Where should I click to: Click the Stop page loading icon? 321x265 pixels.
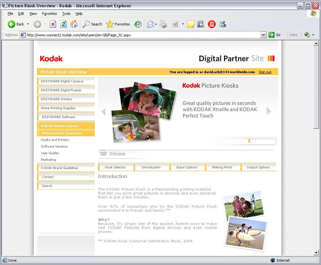(x=53, y=24)
